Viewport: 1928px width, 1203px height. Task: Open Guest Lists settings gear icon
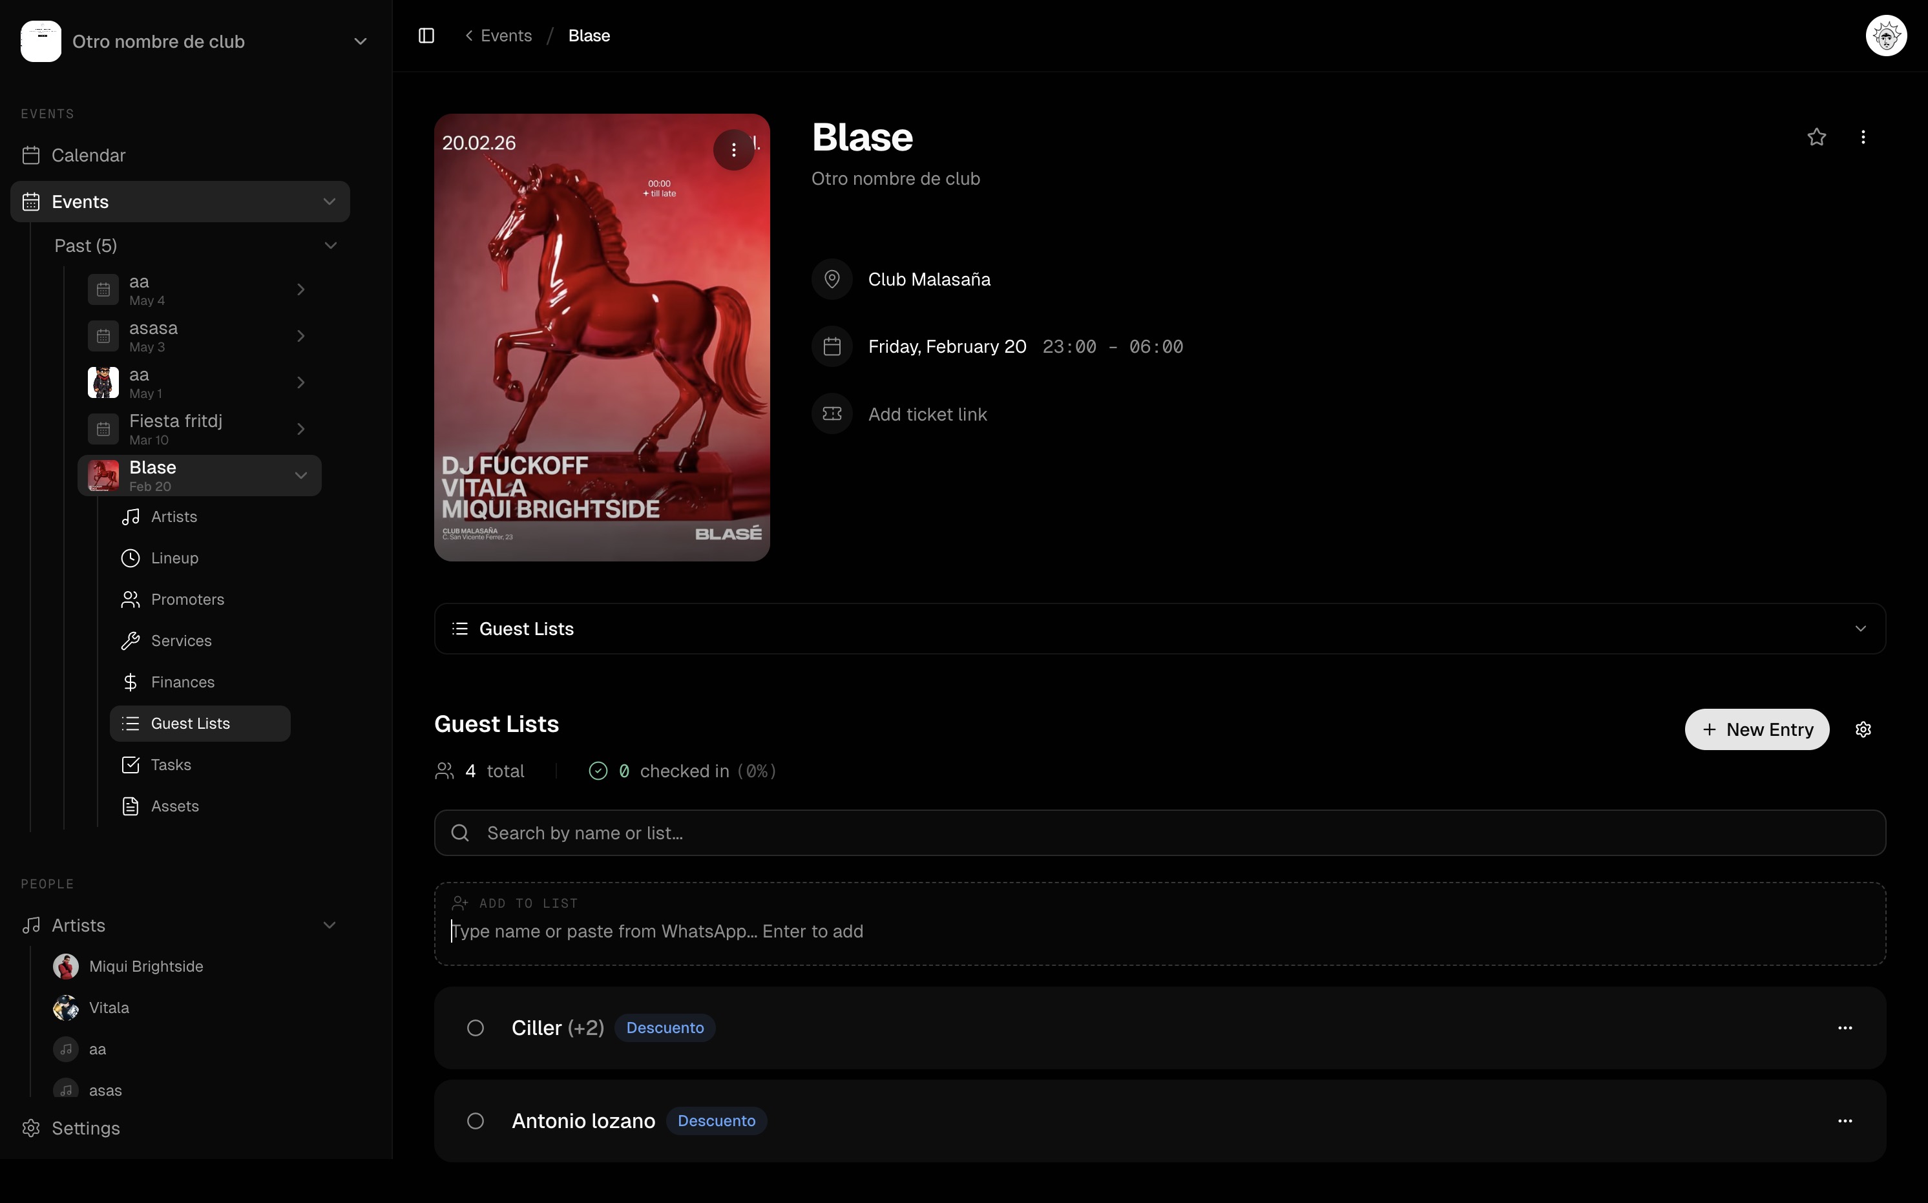(1863, 729)
